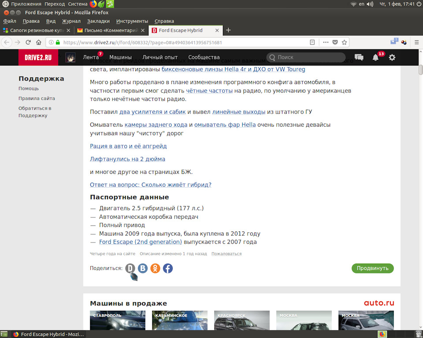Open notifications bell with 13 badge
423x338 pixels.
point(375,57)
